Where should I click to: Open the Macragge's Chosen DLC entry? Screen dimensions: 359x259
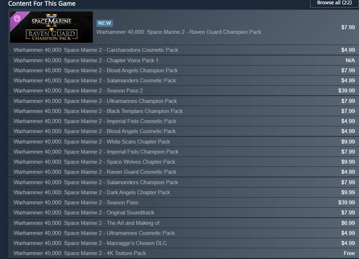point(183,243)
